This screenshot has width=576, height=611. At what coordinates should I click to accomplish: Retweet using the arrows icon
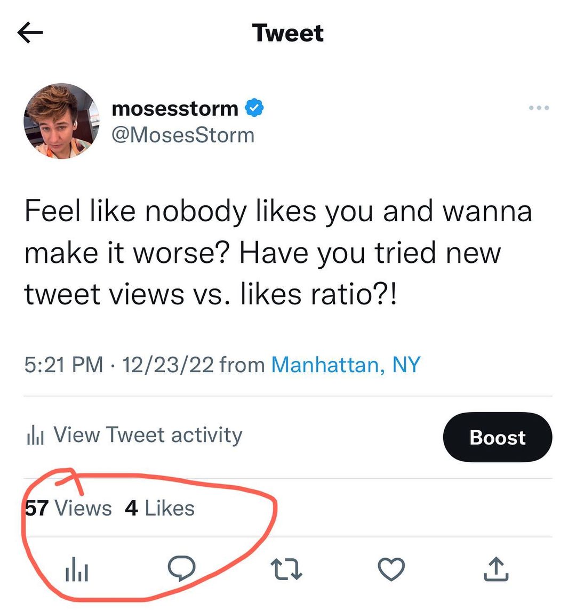pyautogui.click(x=287, y=569)
